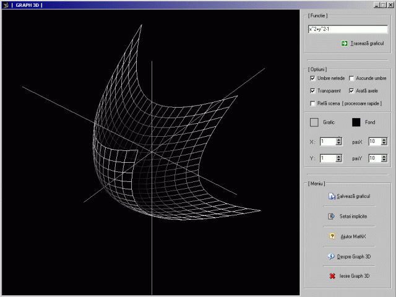Decrease the X value with down arrow
This screenshot has width=396, height=297.
(x=338, y=143)
